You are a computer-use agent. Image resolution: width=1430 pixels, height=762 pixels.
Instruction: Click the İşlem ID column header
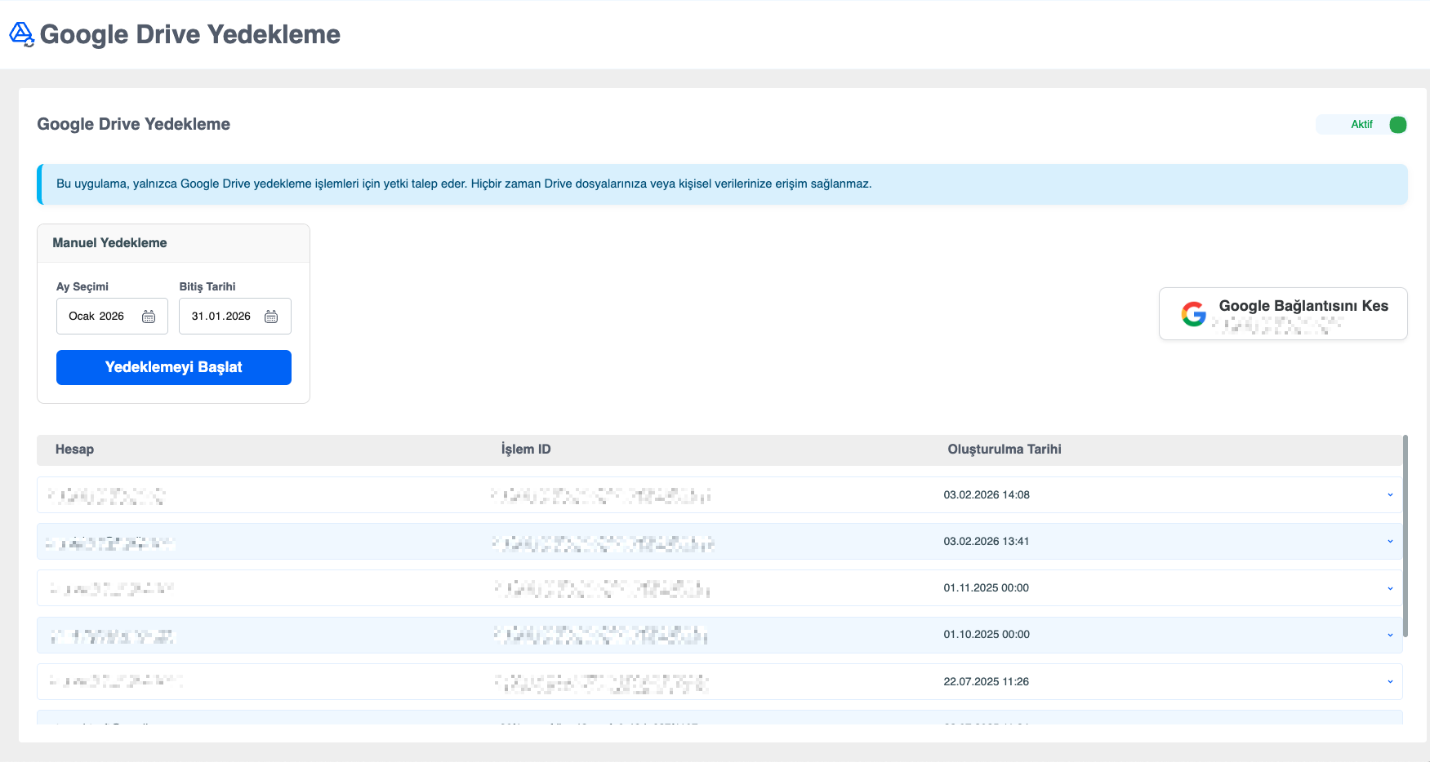[526, 450]
